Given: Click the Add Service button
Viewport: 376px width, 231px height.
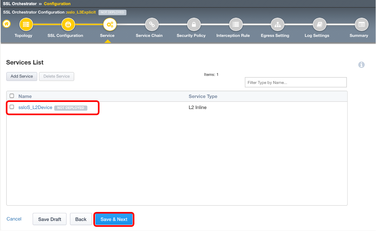Looking at the screenshot, I should 22,76.
